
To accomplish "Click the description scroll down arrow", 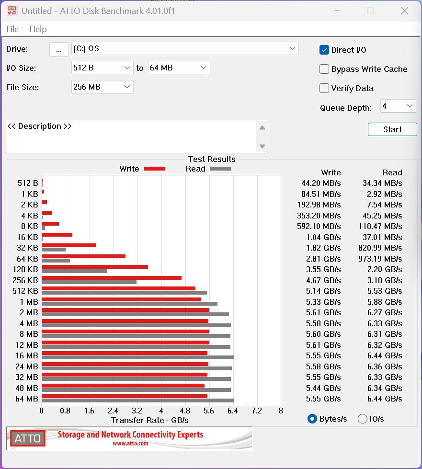I will [262, 146].
